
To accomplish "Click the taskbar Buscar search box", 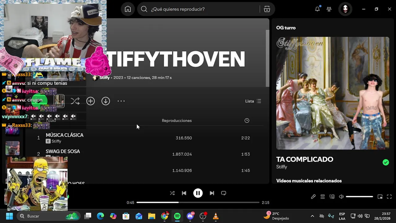I will tap(49, 216).
